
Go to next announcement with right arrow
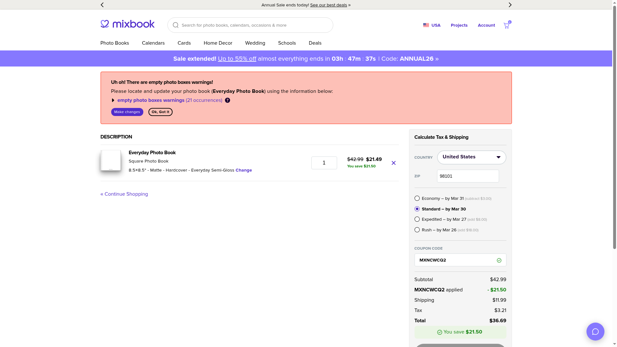point(510,5)
